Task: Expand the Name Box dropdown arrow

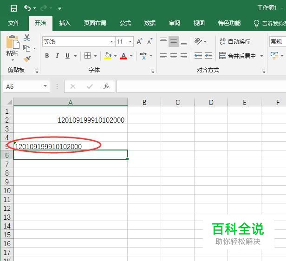Action: coord(45,86)
